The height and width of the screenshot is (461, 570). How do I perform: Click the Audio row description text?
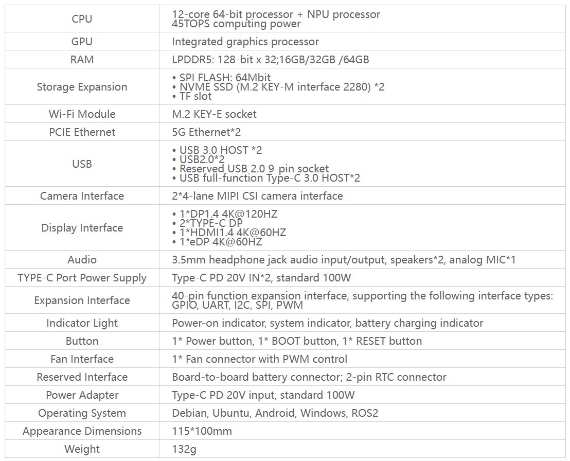tap(344, 260)
